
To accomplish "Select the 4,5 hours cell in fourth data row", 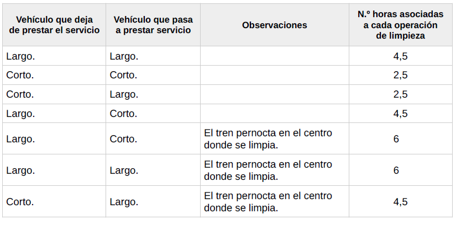I will click(400, 114).
